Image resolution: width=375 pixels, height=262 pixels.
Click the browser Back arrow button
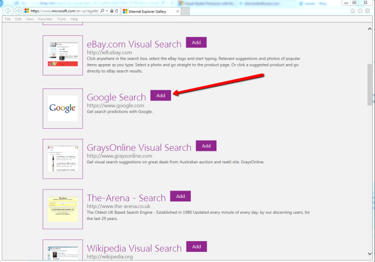(8, 11)
